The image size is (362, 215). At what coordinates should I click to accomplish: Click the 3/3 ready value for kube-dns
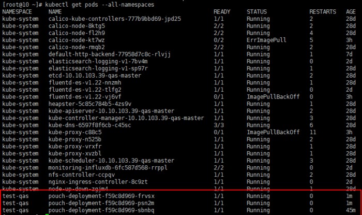click(x=218, y=125)
